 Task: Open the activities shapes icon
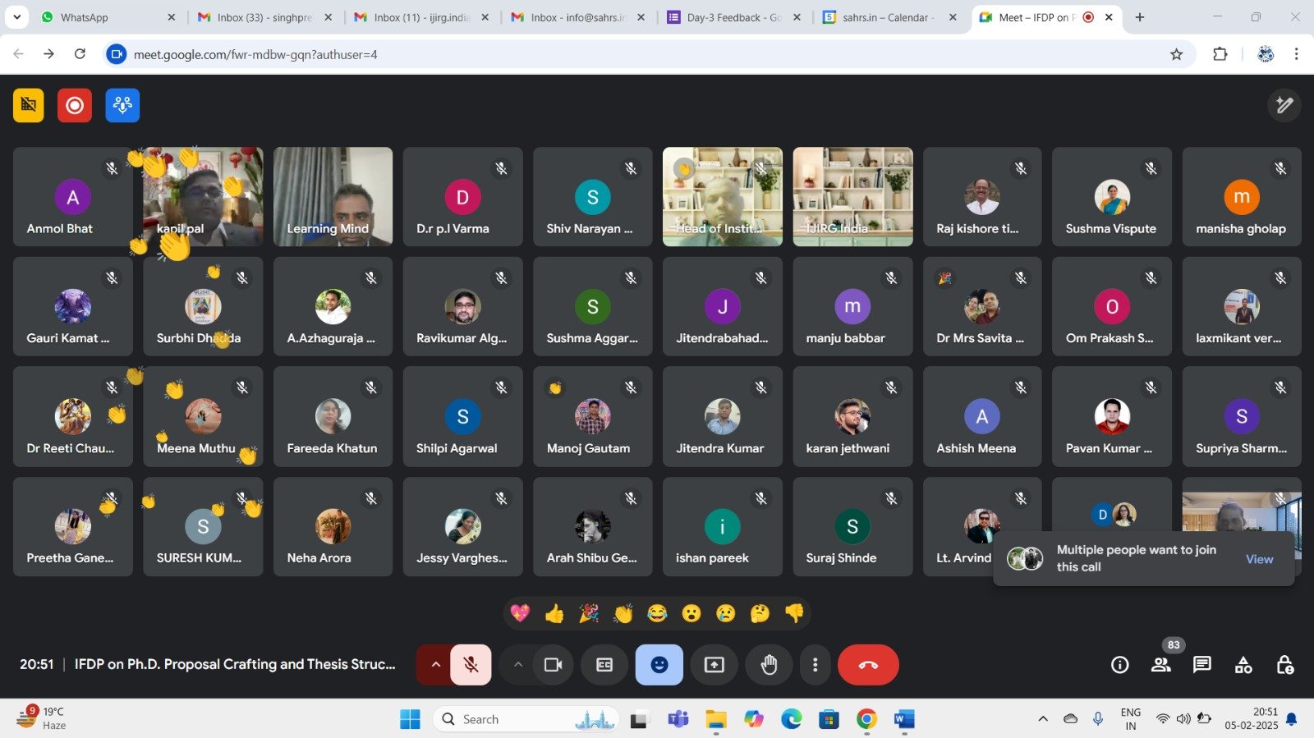1243,665
